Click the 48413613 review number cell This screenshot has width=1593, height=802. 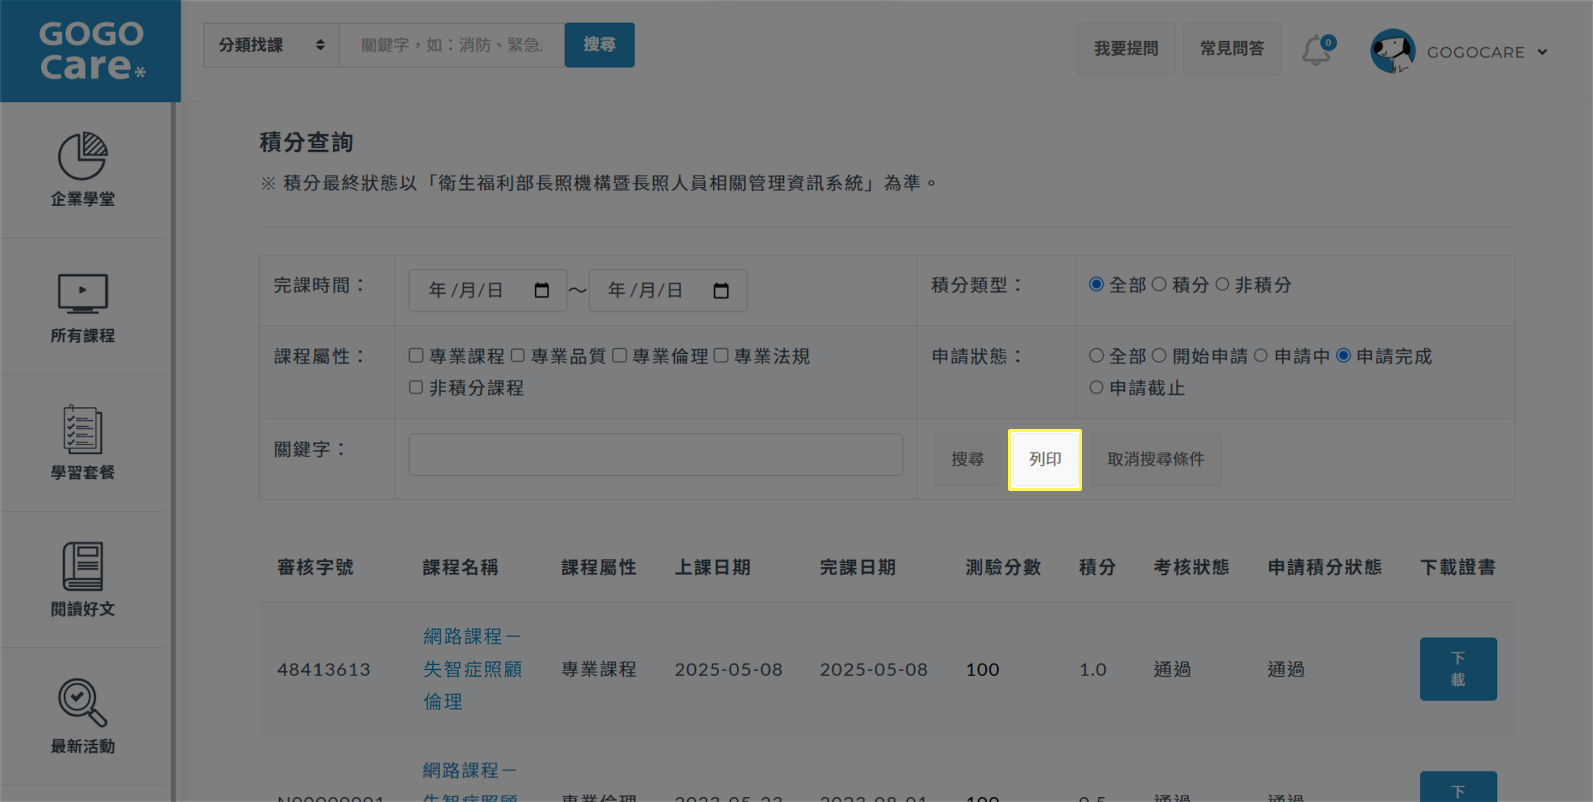[x=324, y=669]
